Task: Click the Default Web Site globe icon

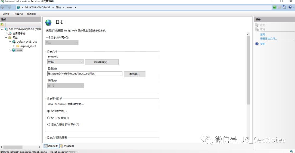Action: coord(14,42)
